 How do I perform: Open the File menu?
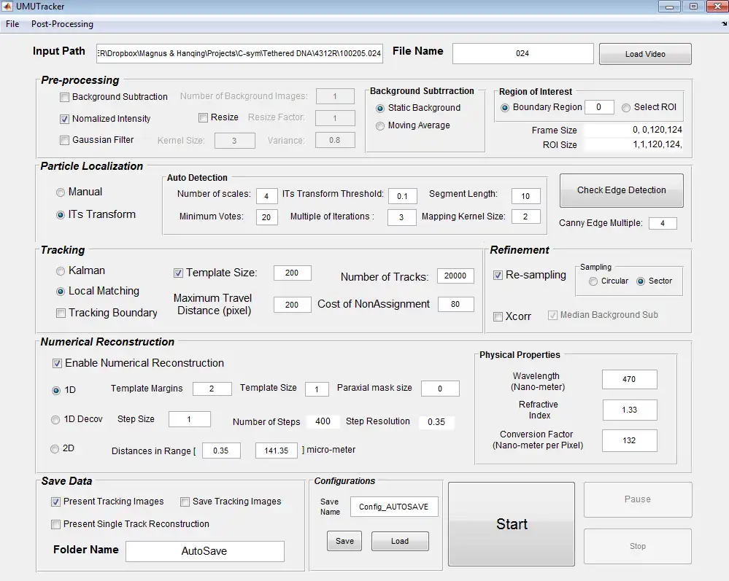pyautogui.click(x=12, y=23)
